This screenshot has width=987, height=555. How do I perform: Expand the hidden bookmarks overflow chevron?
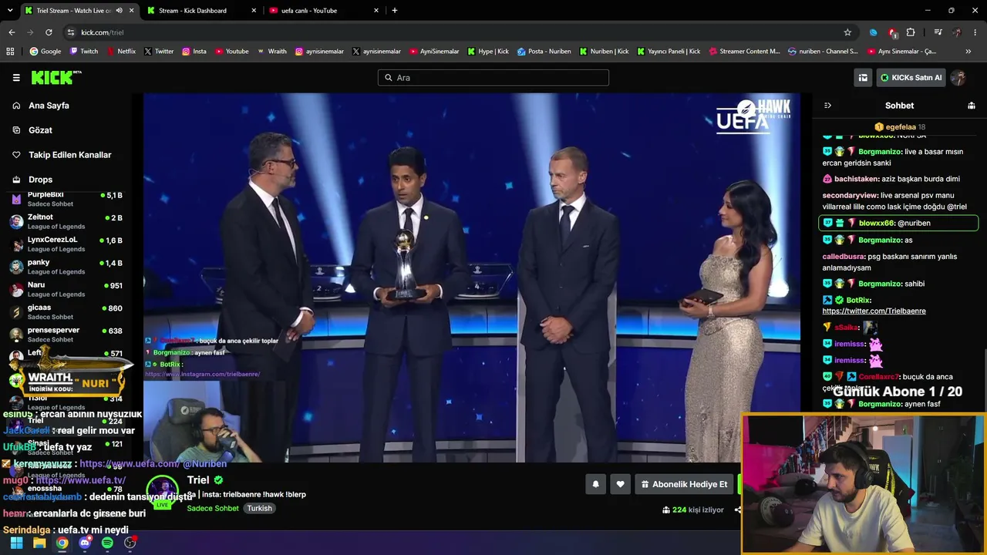(x=968, y=52)
